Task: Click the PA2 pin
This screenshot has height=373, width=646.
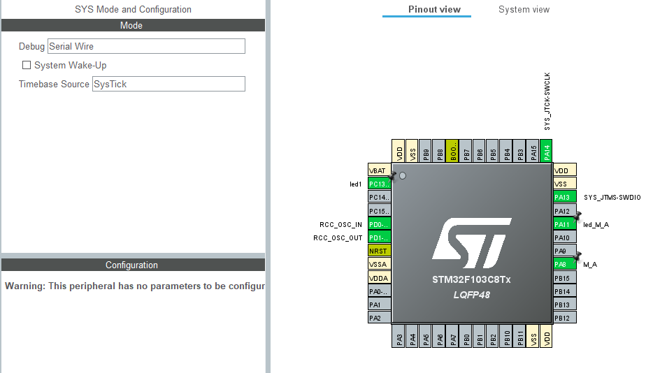Action: 379,318
